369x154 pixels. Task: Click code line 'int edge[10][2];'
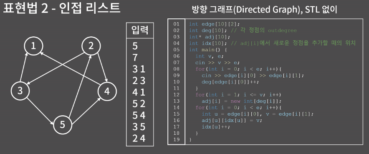pos(214,24)
